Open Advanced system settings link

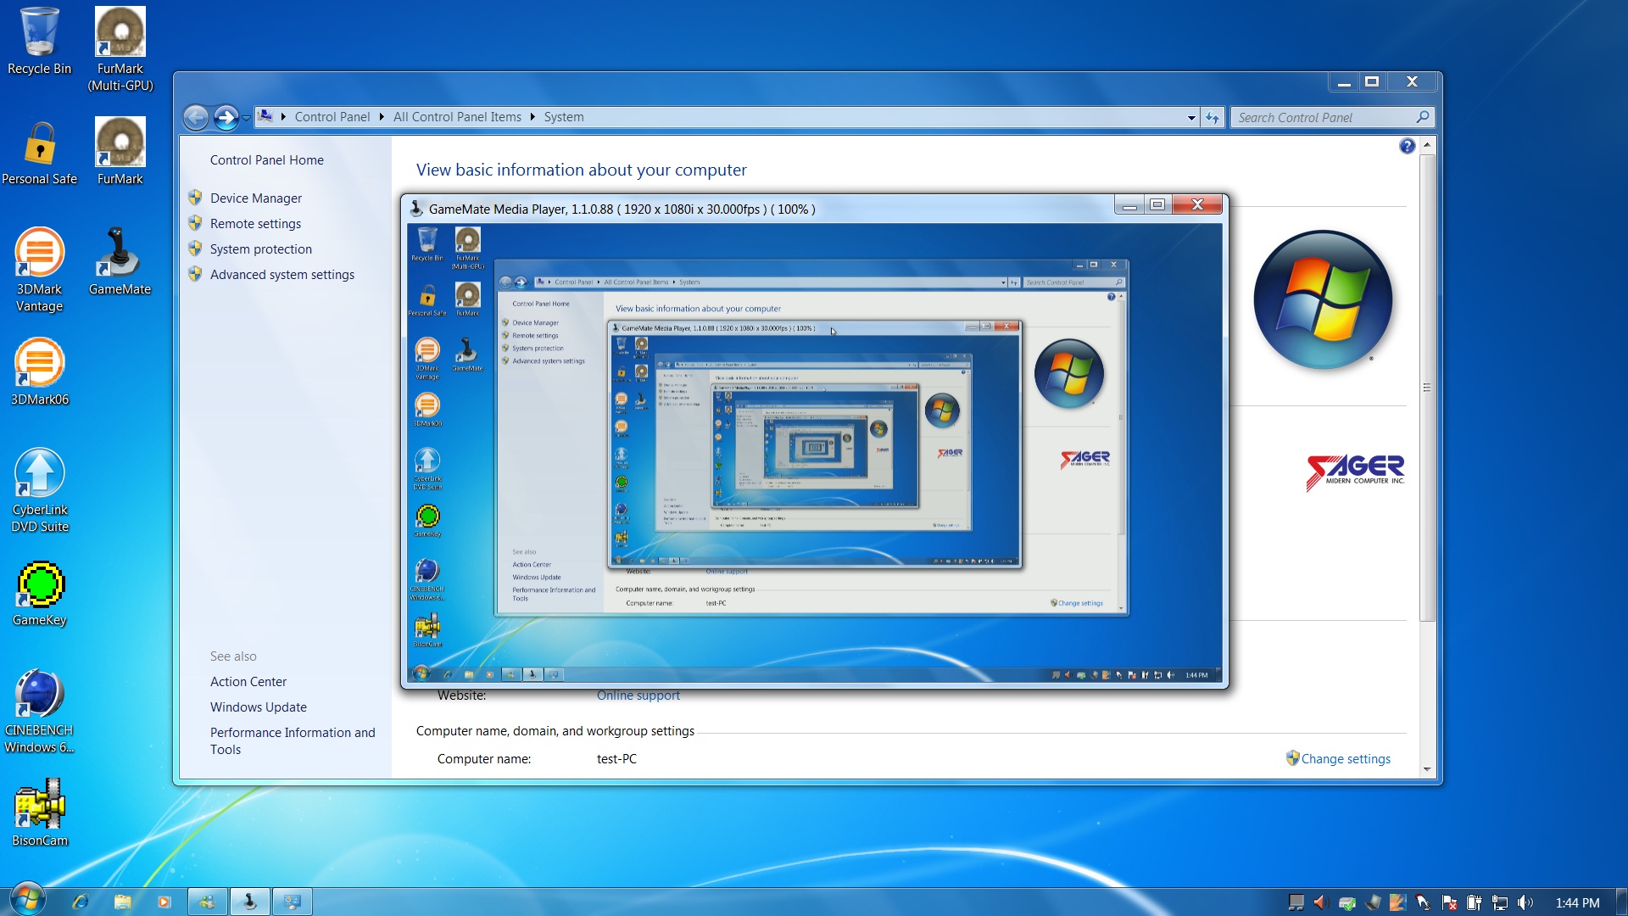pos(282,275)
